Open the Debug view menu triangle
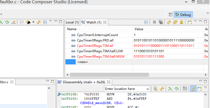This screenshot has width=210, height=108. [51, 21]
